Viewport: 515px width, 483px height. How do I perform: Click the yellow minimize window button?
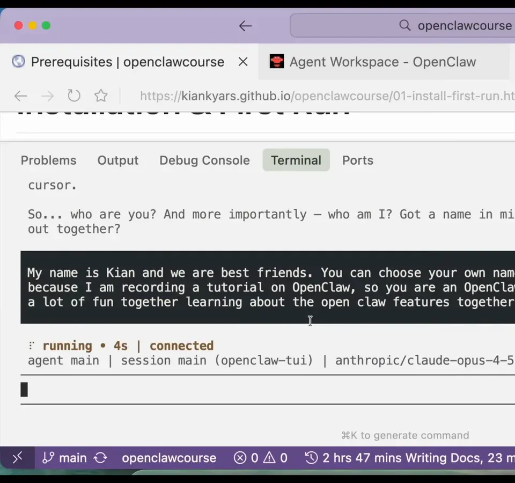point(33,25)
